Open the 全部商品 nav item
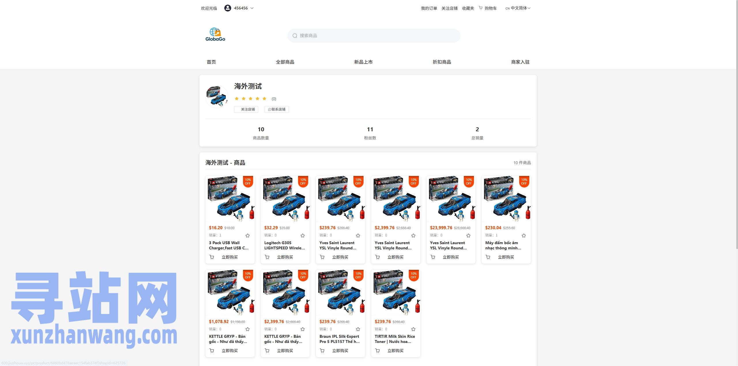The width and height of the screenshot is (738, 366). (285, 62)
